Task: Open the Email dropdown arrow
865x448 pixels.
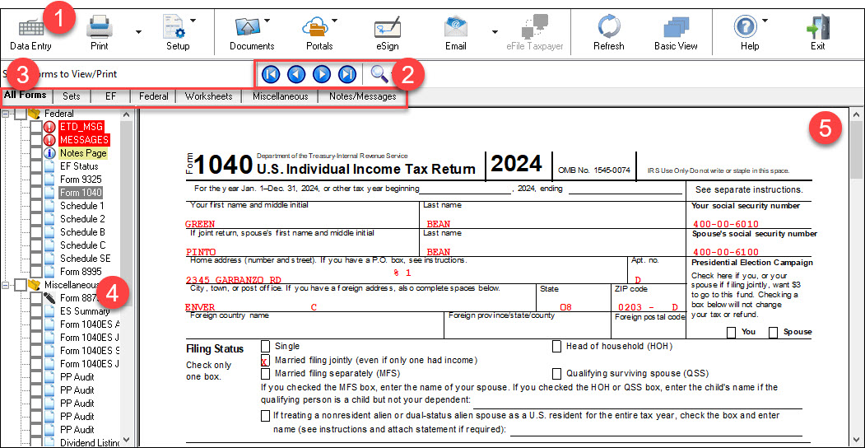Action: point(495,32)
